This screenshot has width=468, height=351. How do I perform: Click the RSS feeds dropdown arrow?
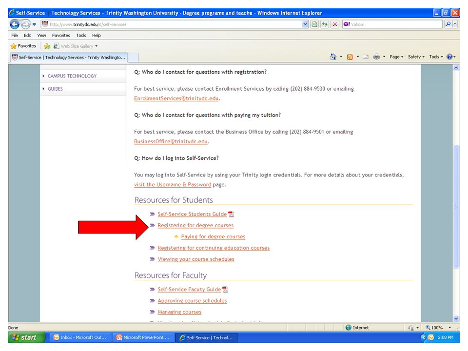coord(357,57)
